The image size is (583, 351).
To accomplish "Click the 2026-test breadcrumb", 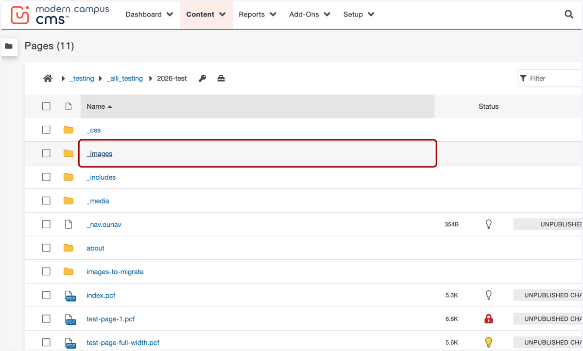I will coord(172,78).
